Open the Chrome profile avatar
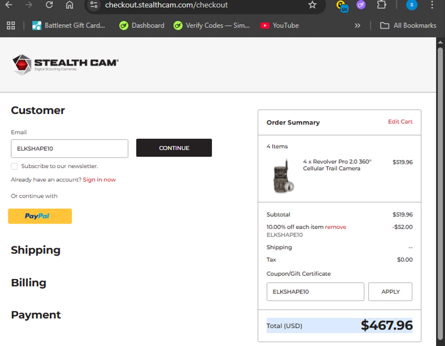The width and height of the screenshot is (445, 346). 411,5
